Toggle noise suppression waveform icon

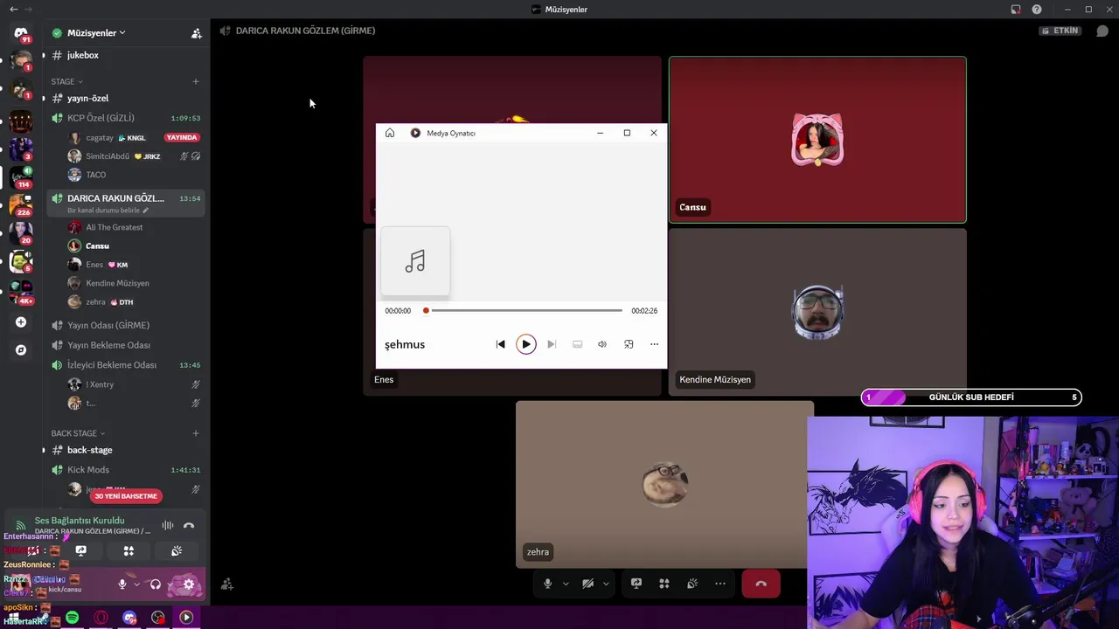click(x=167, y=526)
